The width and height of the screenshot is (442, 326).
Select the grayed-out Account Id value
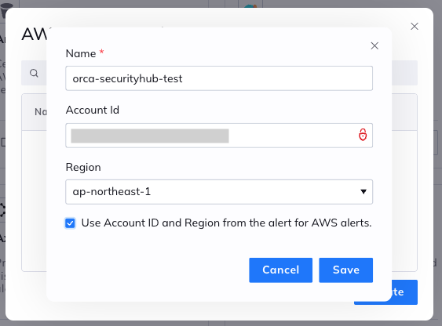150,136
